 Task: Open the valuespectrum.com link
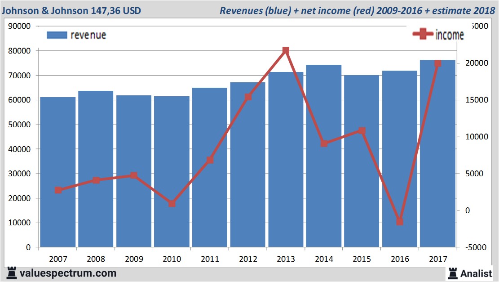point(68,273)
